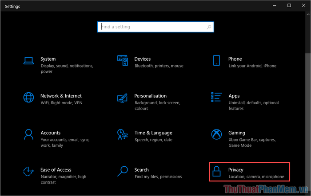Click the Devices keyboard and speaker icon
This screenshot has width=311, height=196.
pyautogui.click(x=123, y=61)
